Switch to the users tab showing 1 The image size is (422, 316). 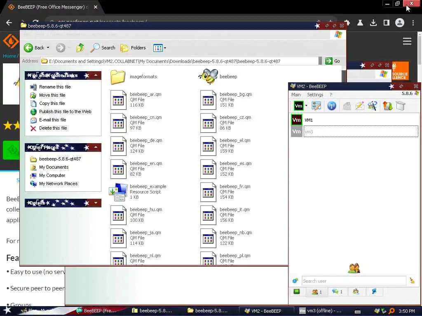[x=317, y=292]
